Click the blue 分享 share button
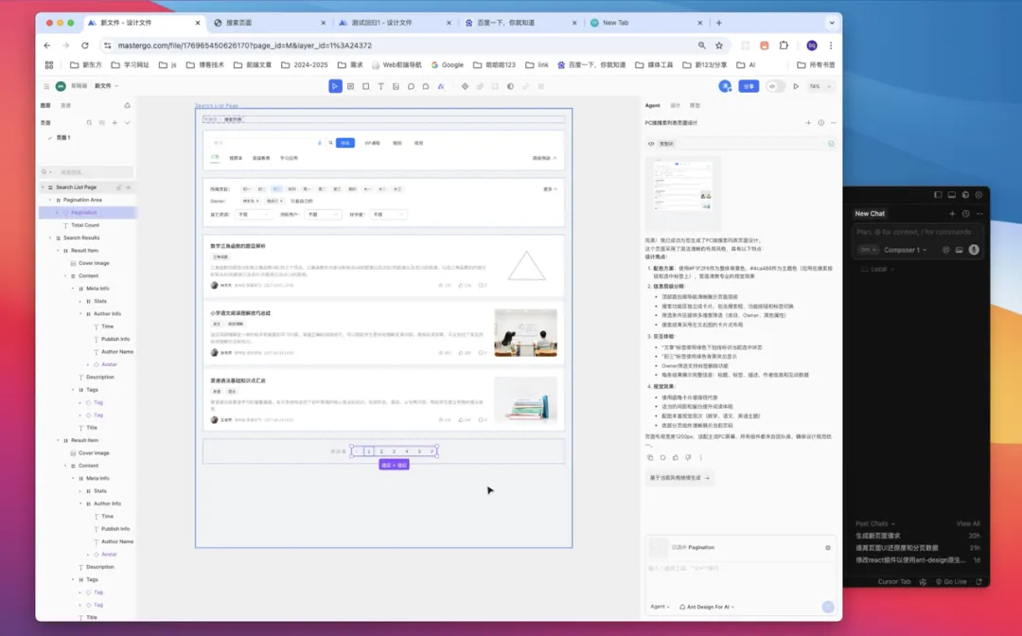 (749, 86)
